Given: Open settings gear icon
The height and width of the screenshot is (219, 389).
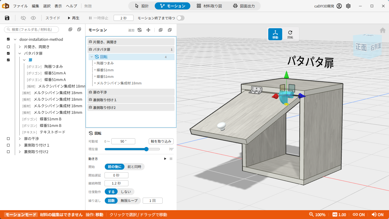Looking at the screenshot, I should point(348,6).
